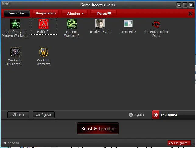Viewport: 196px width, 148px height.
Task: Open the Foros tab
Action: (x=103, y=13)
